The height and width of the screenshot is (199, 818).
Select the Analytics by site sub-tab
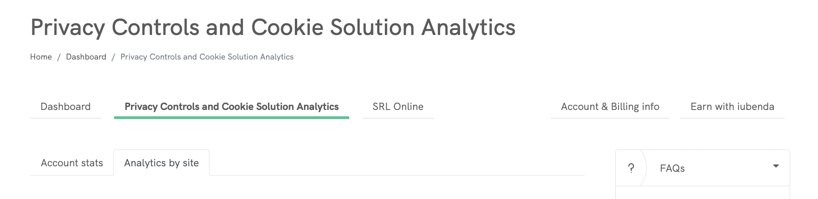161,163
